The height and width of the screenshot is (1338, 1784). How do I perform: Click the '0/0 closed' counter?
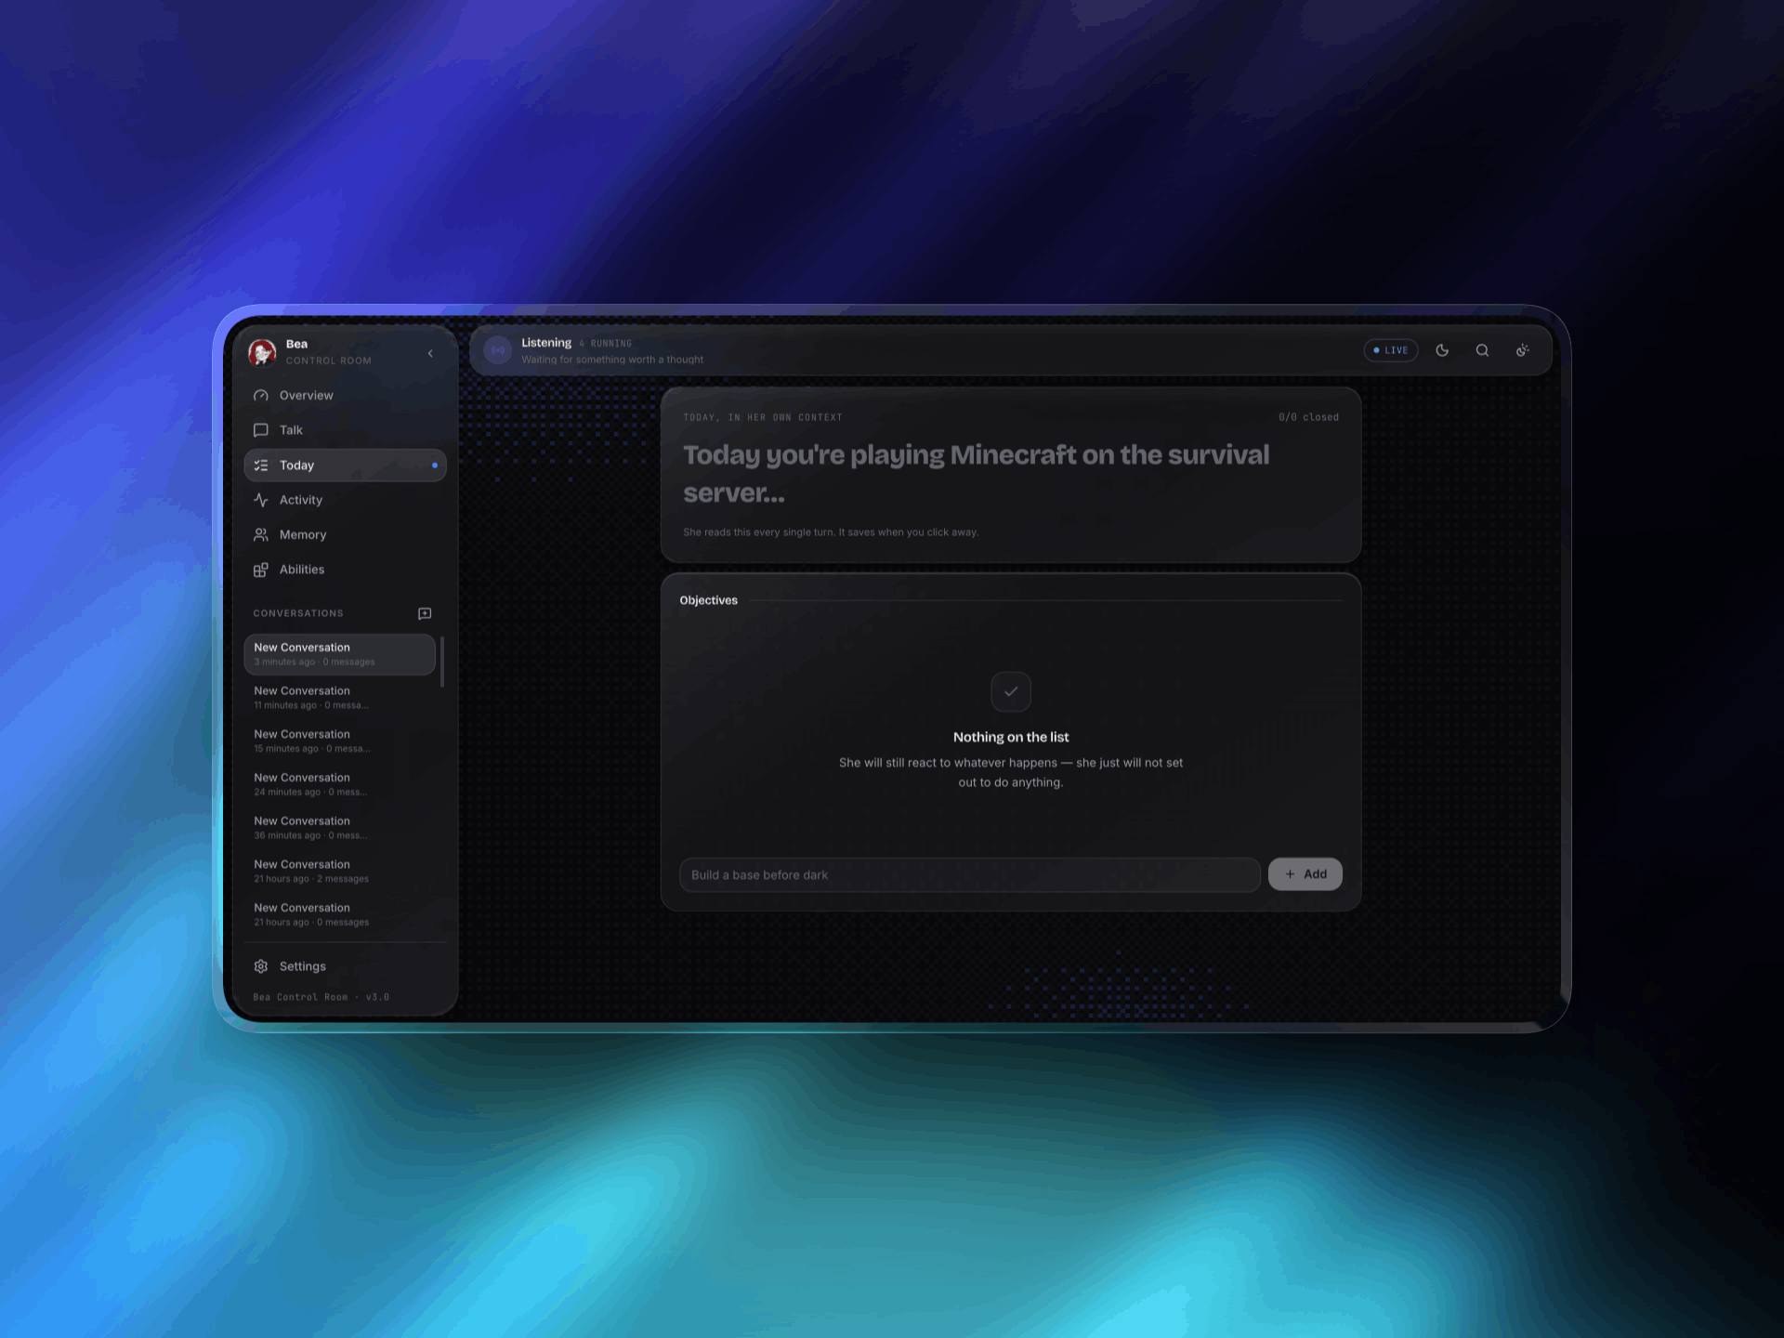1308,417
